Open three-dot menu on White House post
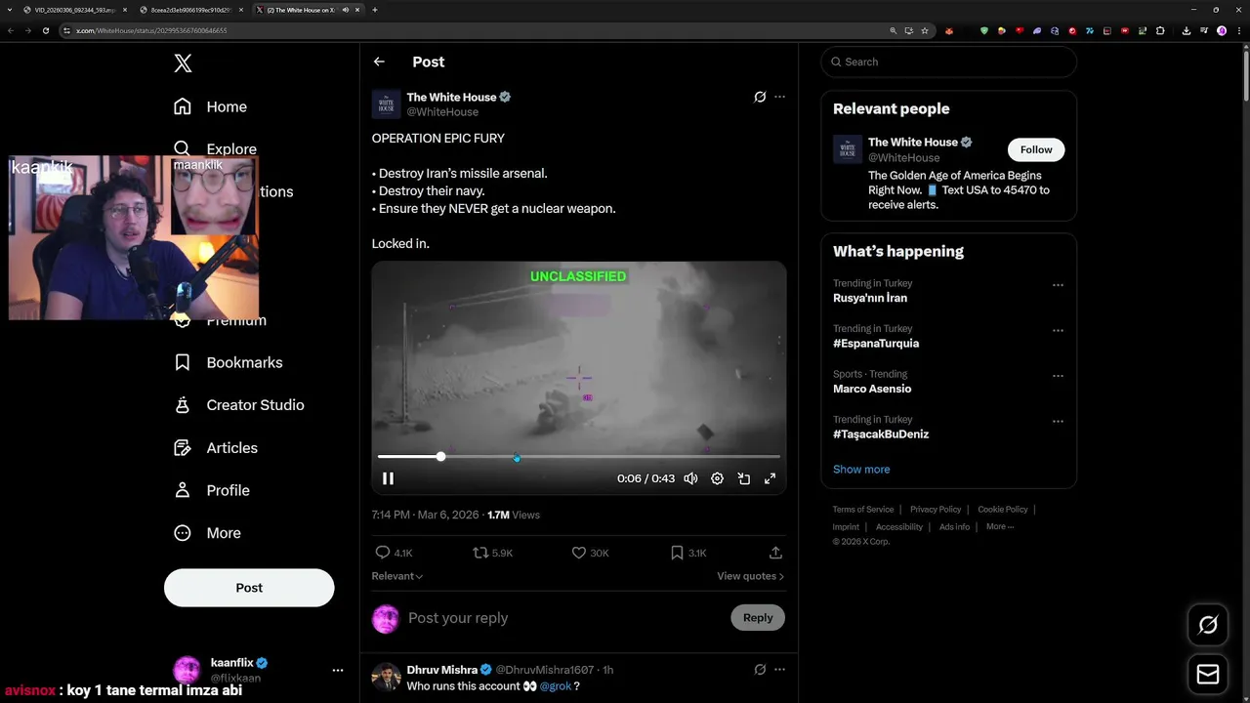The image size is (1250, 703). point(779,97)
